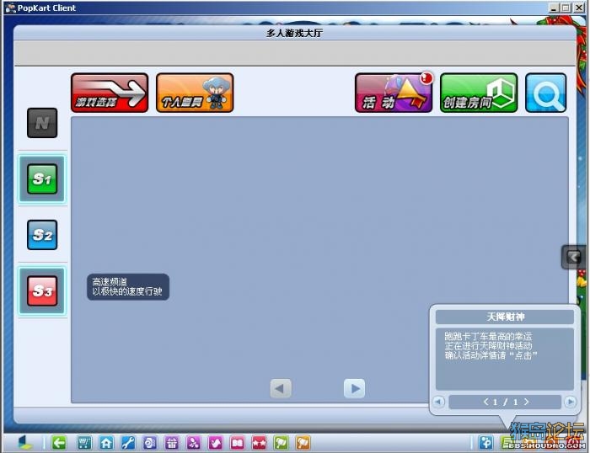Click the green flag icon
This screenshot has height=453, width=590.
pyautogui.click(x=281, y=443)
